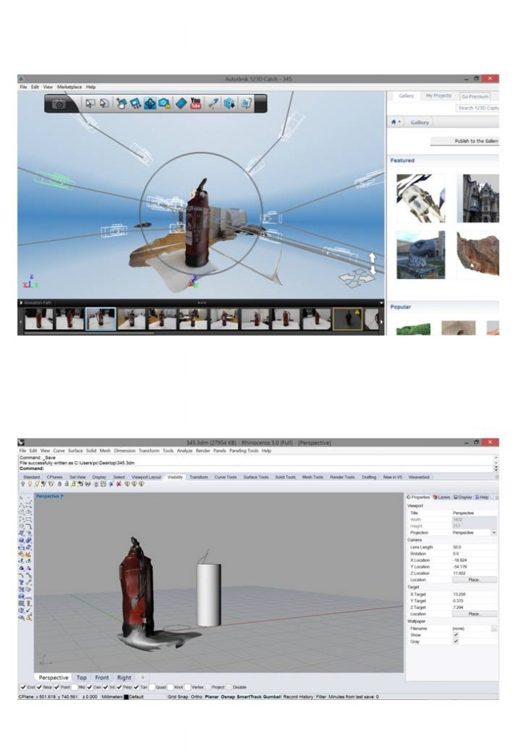Click the camera Location Place button
521x752 pixels.
click(x=474, y=579)
